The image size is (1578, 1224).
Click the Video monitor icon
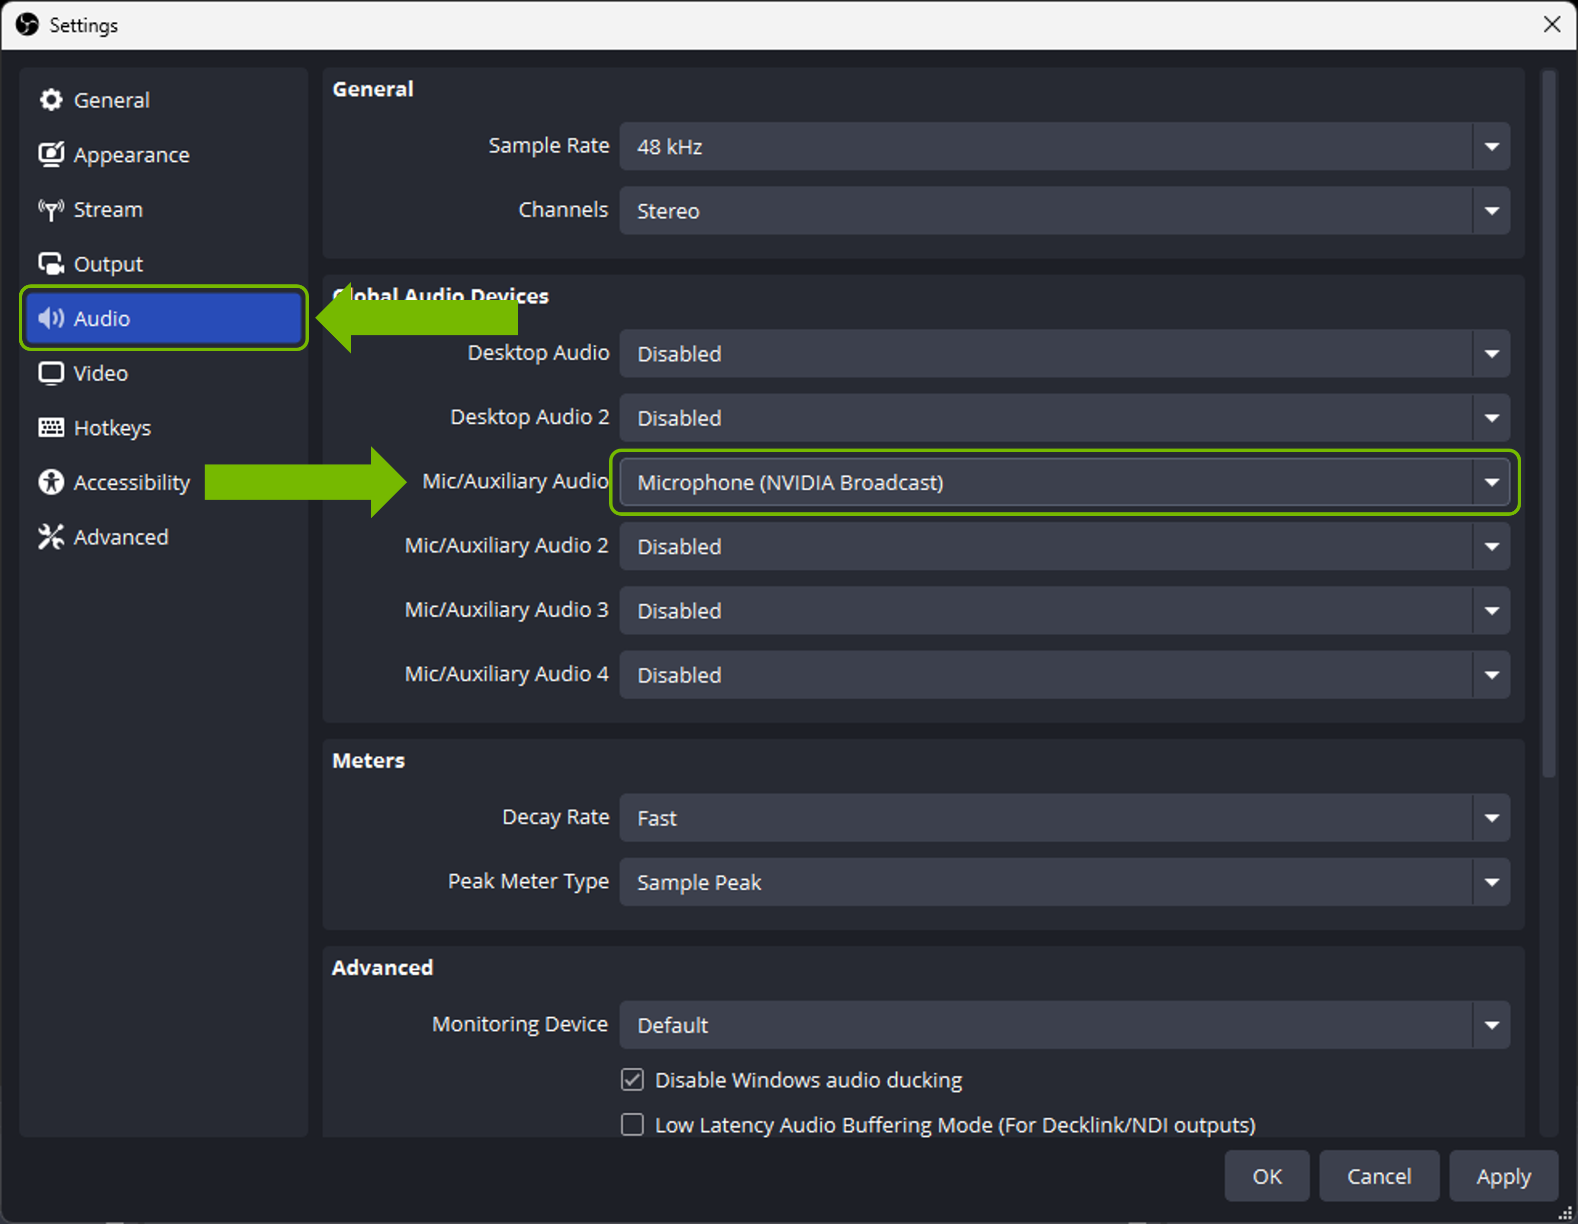(x=50, y=373)
